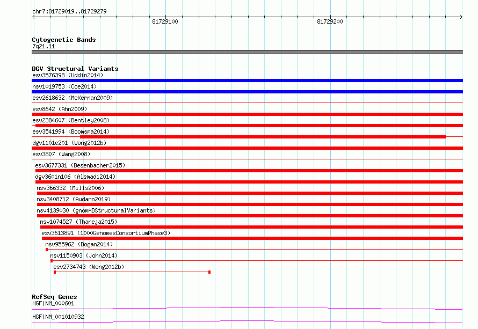
Task: Click the DGV Structural Variants track title
Action: tap(75, 69)
